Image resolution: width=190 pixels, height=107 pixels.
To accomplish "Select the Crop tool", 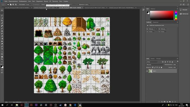I will pos(2,21).
